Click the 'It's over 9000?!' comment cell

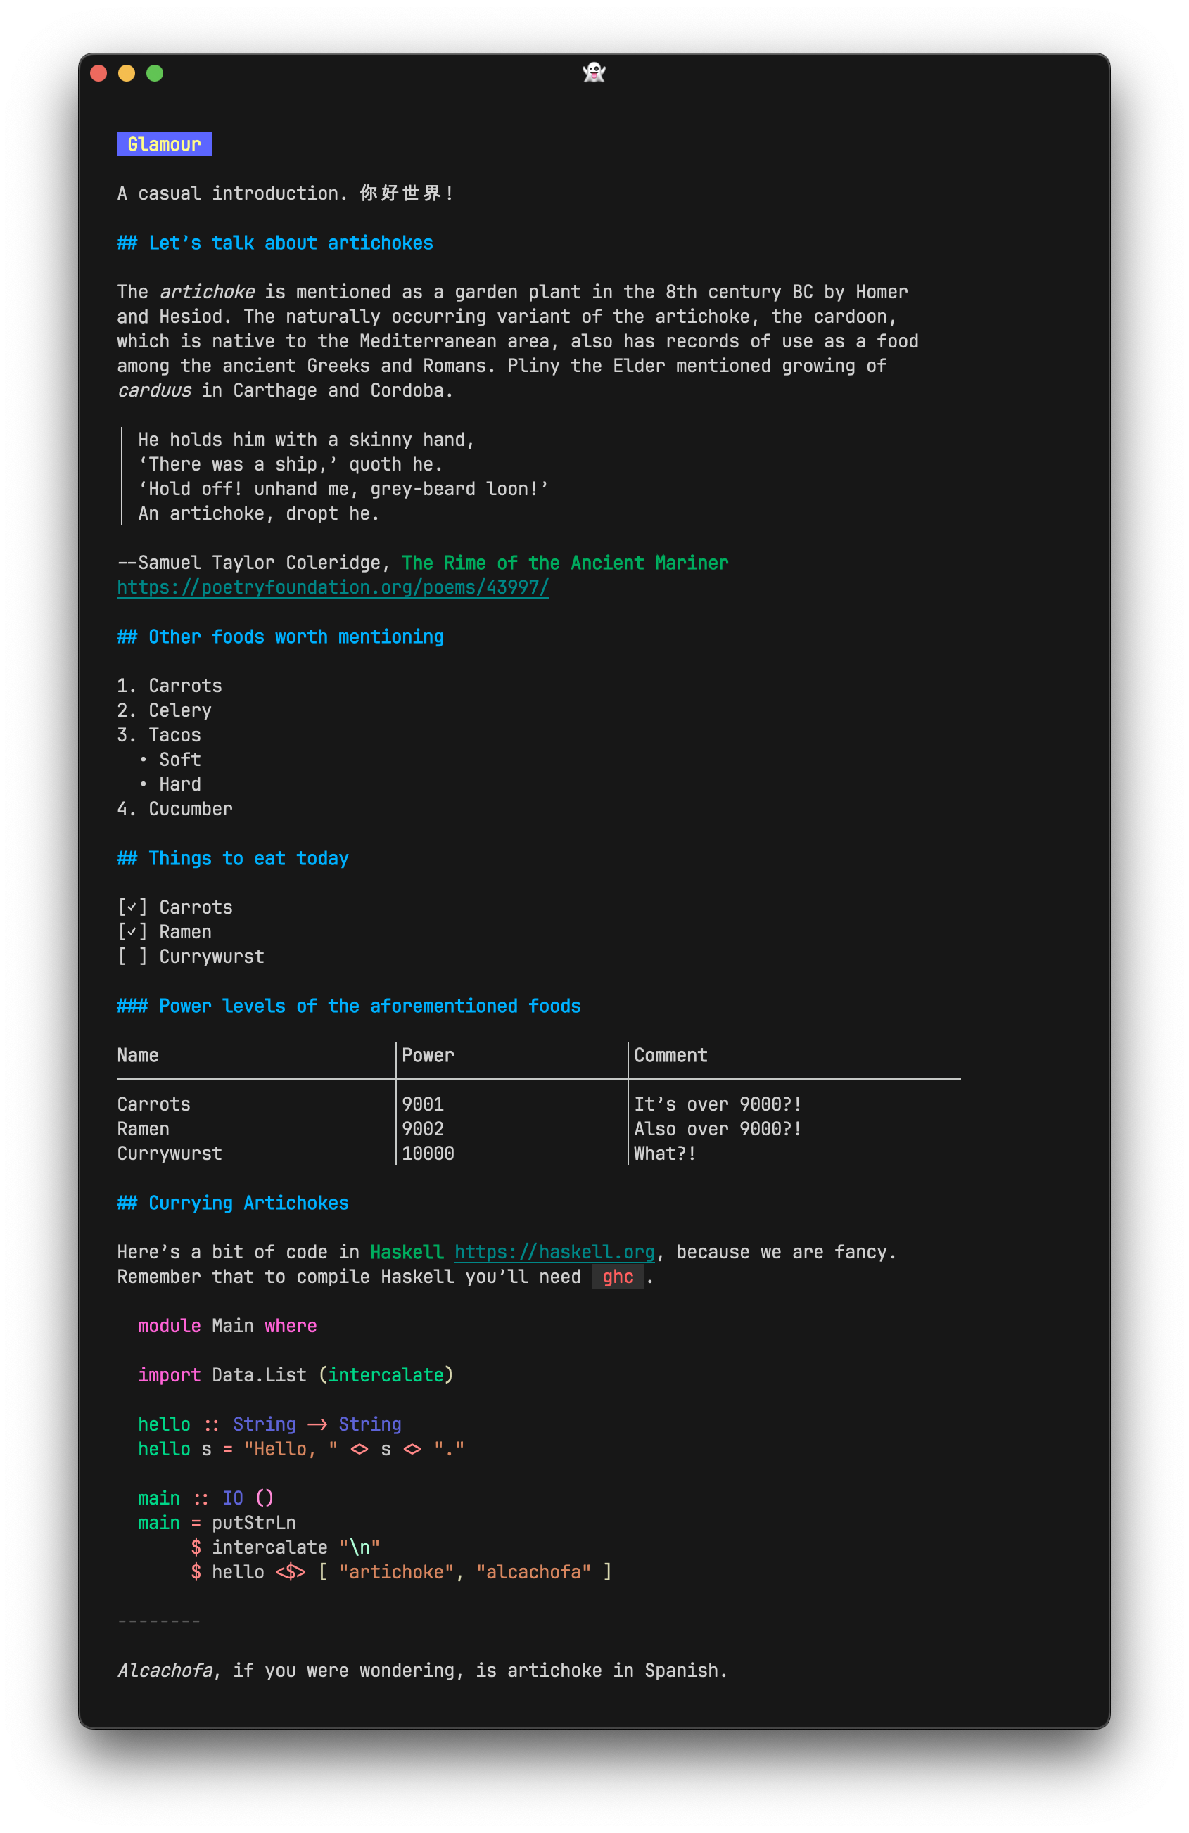point(718,1104)
